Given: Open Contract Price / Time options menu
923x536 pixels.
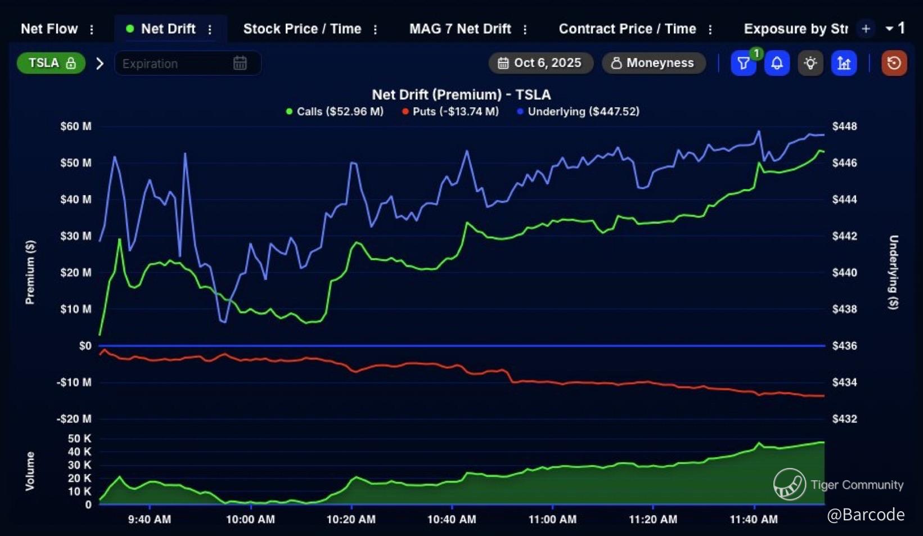Looking at the screenshot, I should 710,29.
